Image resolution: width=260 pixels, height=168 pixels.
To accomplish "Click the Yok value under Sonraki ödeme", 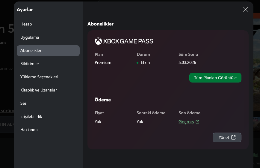I will (140, 122).
